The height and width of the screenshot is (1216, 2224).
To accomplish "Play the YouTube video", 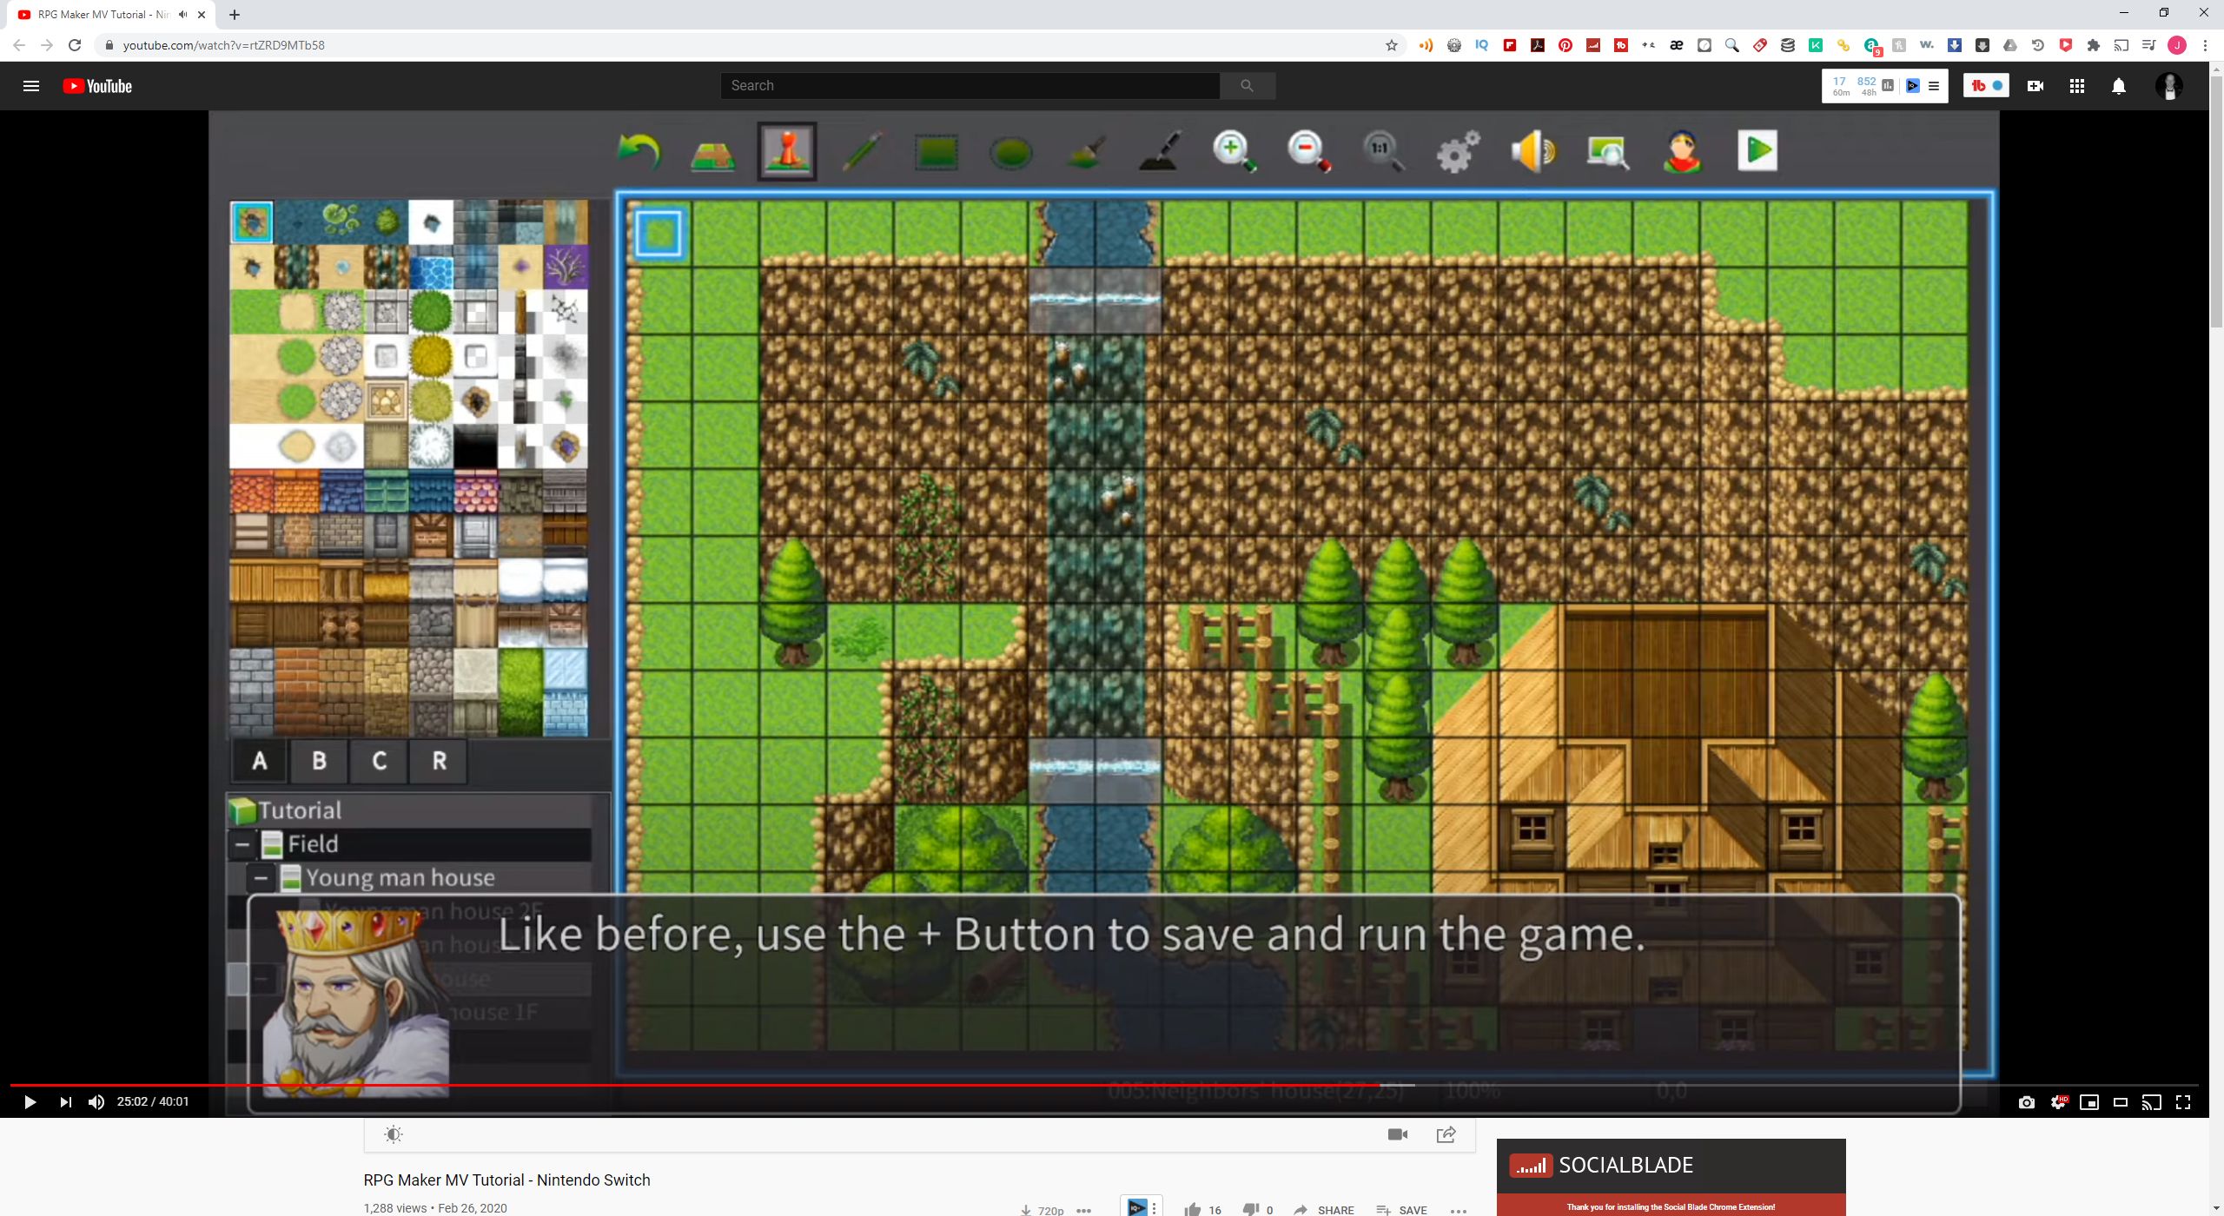I will coord(30,1102).
